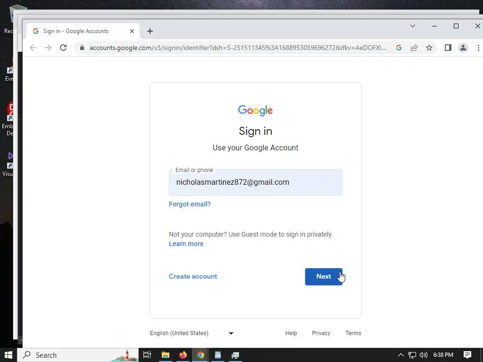Open the Privacy link in the footer
Viewport: 483px width, 362px height.
click(x=321, y=333)
